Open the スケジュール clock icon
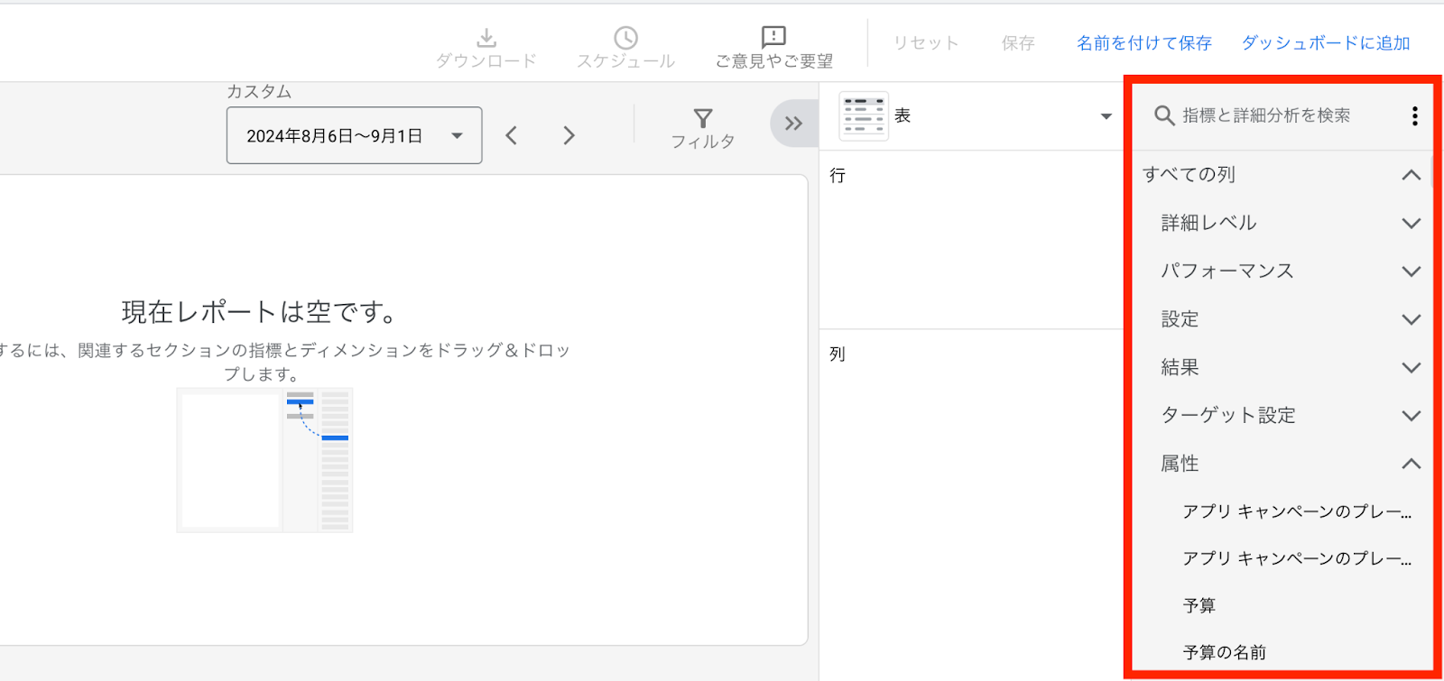Screen dimensions: 1444x681 [x=625, y=38]
